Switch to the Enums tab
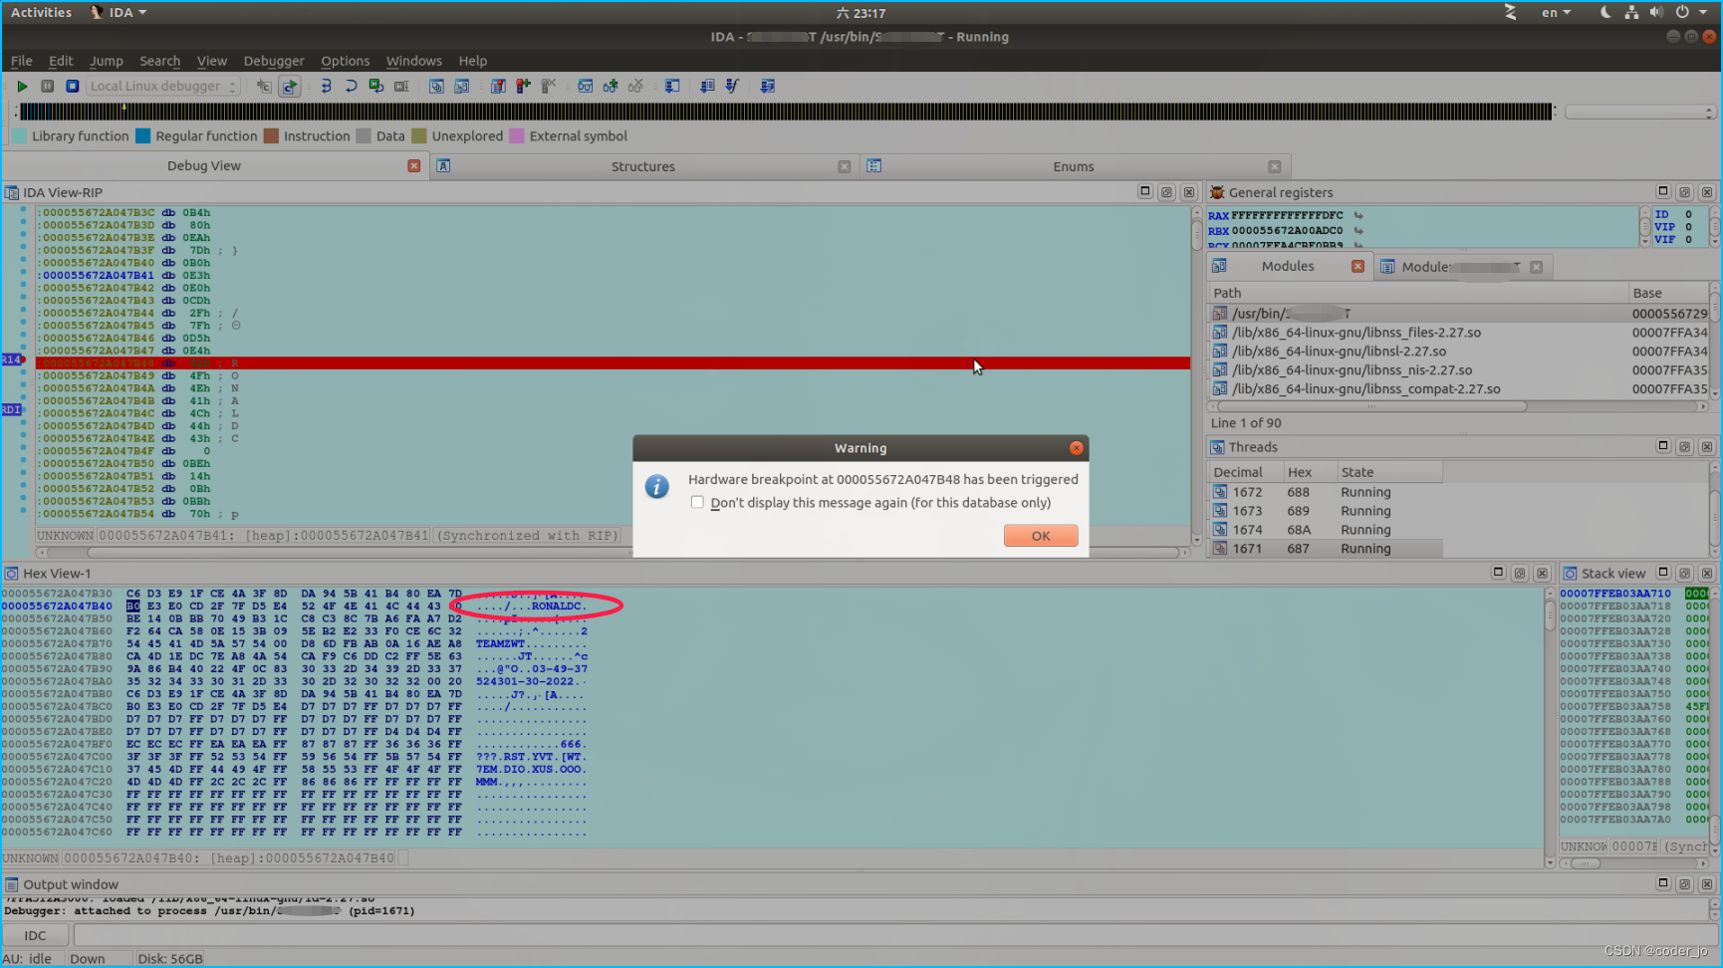The image size is (1723, 968). (1074, 166)
